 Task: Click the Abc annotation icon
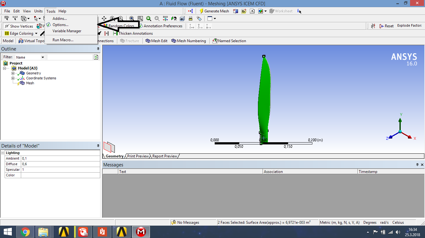(244, 11)
